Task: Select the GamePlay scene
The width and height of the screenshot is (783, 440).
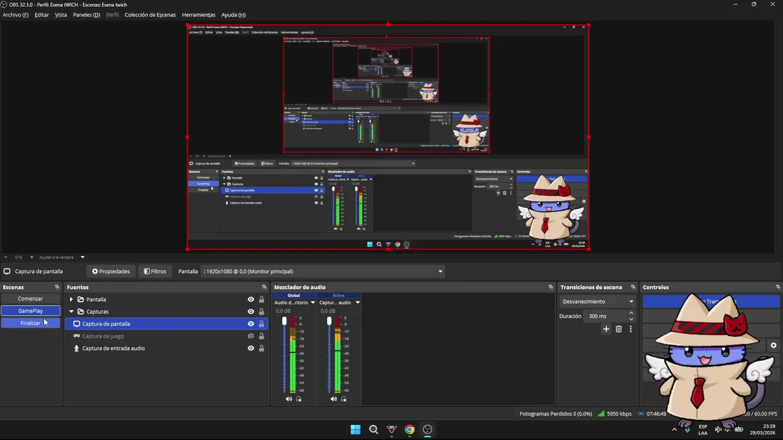Action: coord(31,311)
